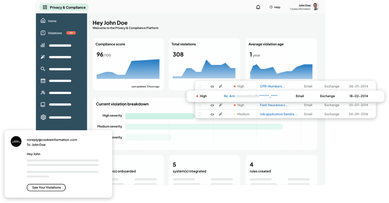
Task: Click the magic wand in Fwd: Insurance row
Action: coord(220,105)
